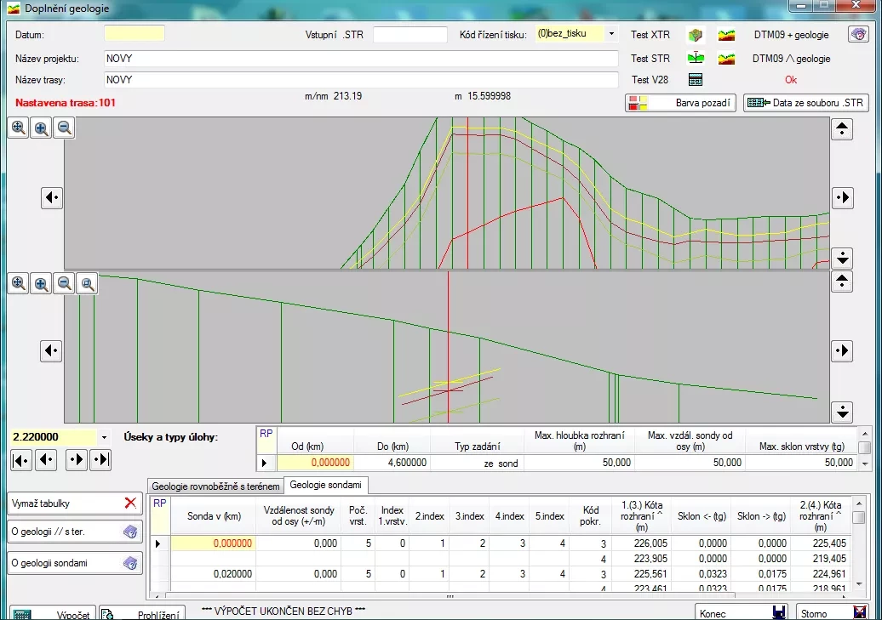882x620 pixels.
Task: Open the Kód řízení tisku dropdown
Action: point(611,35)
